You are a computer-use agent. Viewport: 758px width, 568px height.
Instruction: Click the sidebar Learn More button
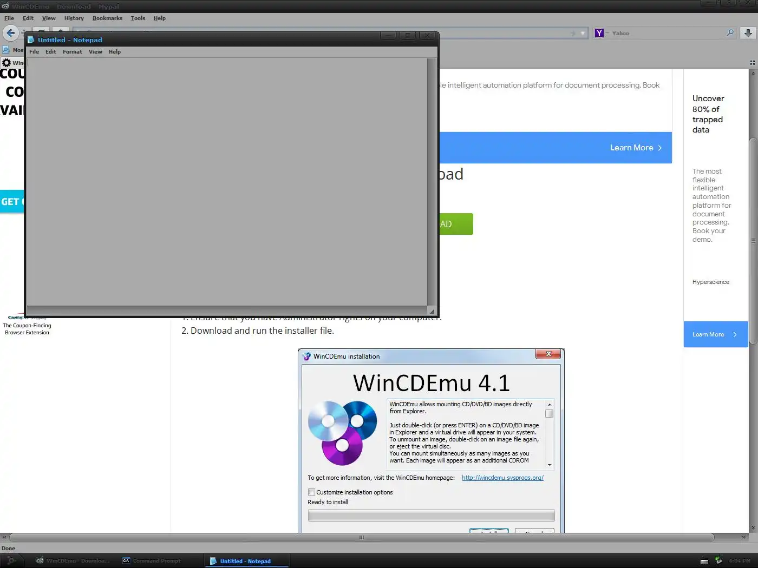(x=716, y=334)
